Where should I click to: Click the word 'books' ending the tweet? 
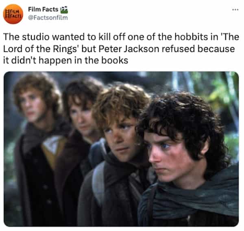coord(115,60)
